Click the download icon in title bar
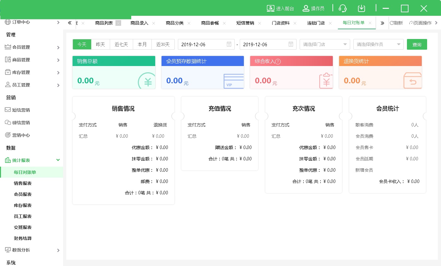This screenshot has width=441, height=266. (x=362, y=8)
